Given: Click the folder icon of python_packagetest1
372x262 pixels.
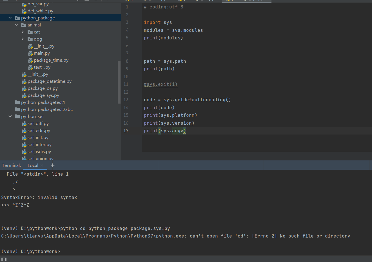Looking at the screenshot, I should point(17,102).
